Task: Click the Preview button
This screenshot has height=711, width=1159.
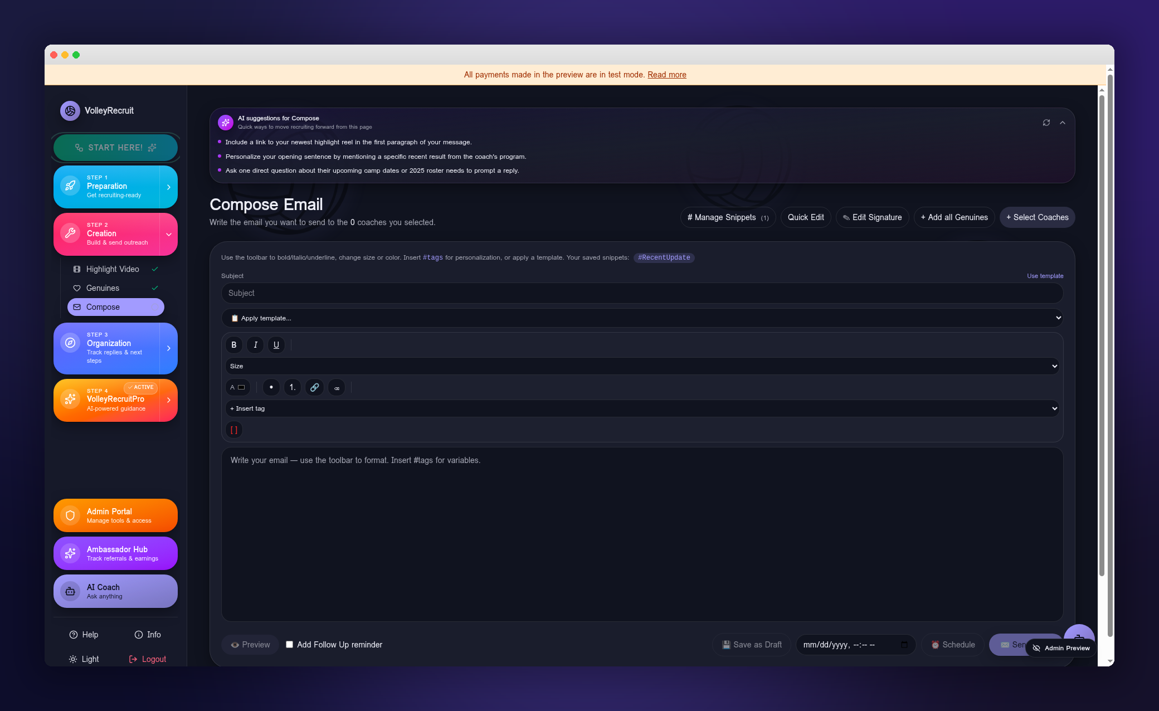Action: tap(250, 645)
